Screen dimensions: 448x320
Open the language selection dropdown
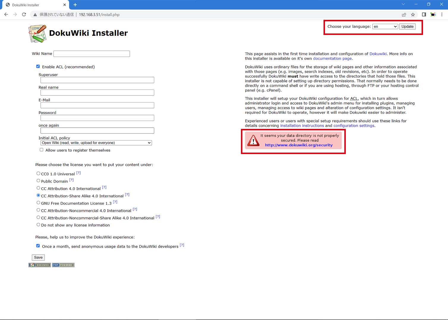[x=385, y=26]
